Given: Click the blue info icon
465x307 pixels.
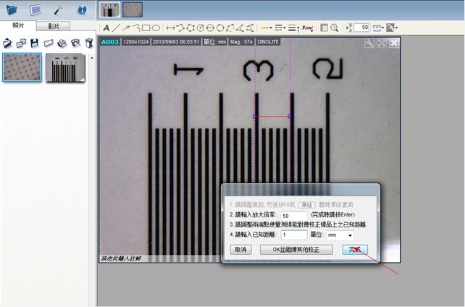Looking at the screenshot, I should [x=82, y=9].
